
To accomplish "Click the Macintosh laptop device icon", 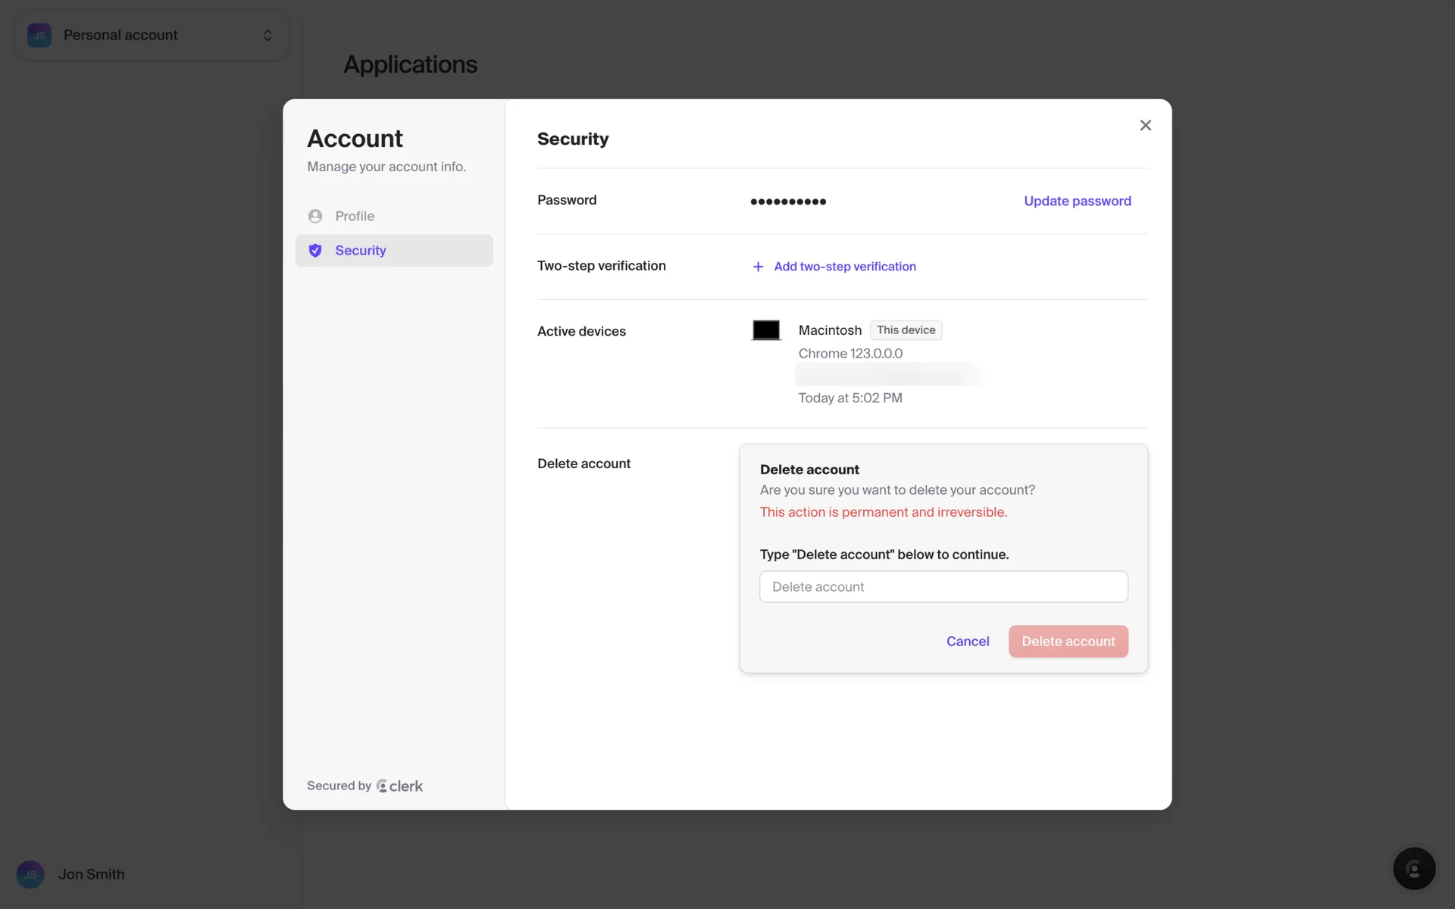I will coord(766,330).
